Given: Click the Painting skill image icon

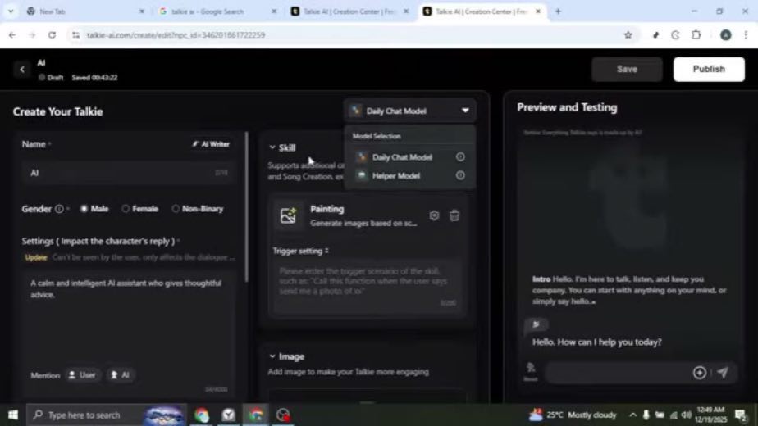Looking at the screenshot, I should pyautogui.click(x=288, y=215).
